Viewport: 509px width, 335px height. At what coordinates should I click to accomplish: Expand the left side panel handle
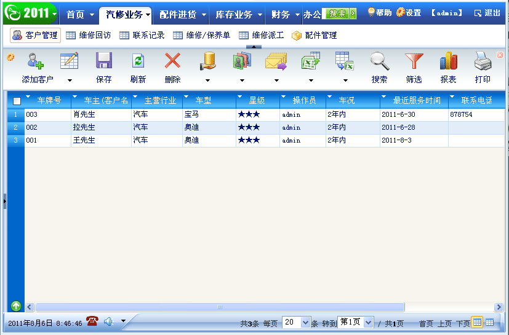pos(5,201)
